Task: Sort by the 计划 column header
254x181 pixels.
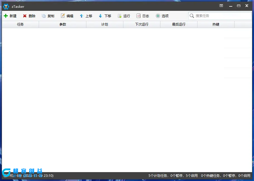Action: click(x=104, y=24)
